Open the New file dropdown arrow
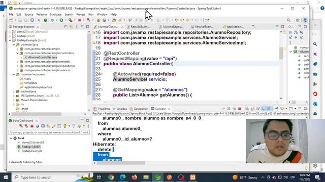Viewport: 325px width, 182px height. coord(16,20)
